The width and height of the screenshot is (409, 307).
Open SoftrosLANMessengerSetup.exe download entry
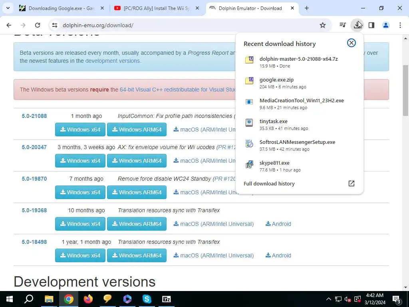300,146
